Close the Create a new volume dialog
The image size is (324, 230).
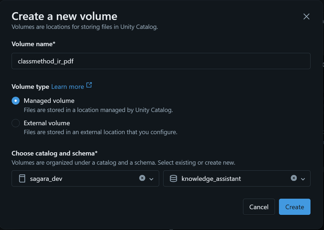pos(306,16)
